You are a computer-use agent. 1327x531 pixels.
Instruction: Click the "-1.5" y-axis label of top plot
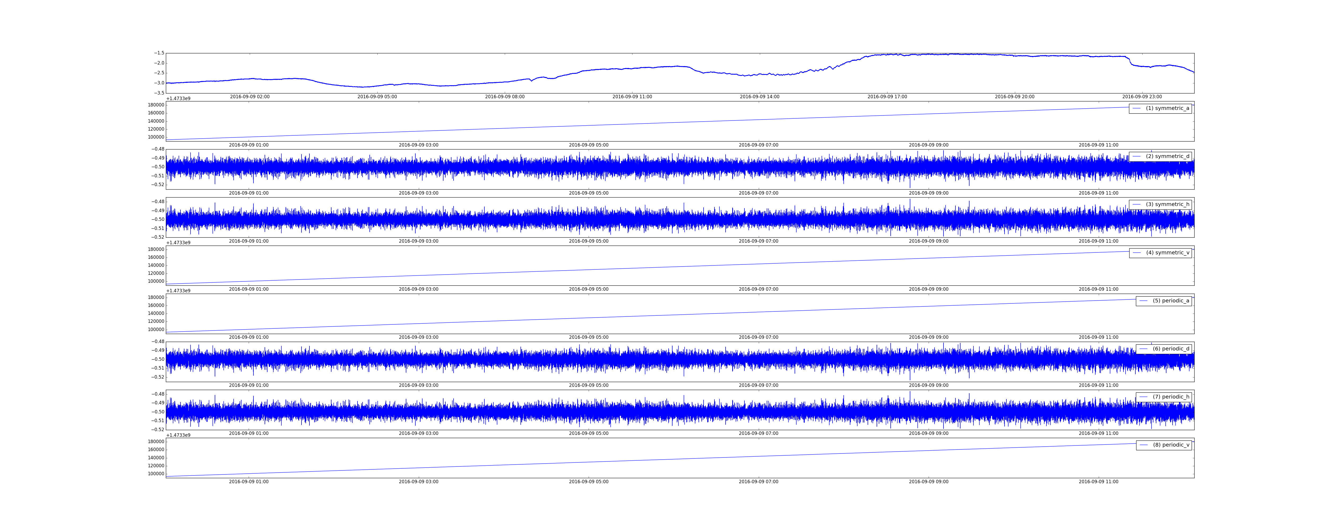click(x=159, y=53)
